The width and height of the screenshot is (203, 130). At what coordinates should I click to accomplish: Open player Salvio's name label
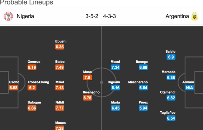point(171,52)
